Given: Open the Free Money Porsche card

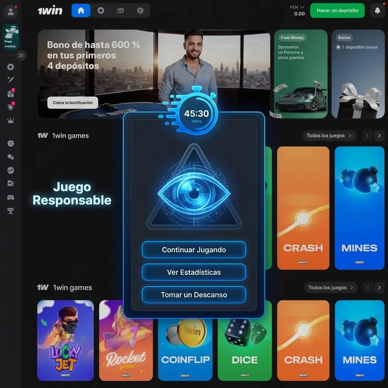Looking at the screenshot, I should pos(300,74).
